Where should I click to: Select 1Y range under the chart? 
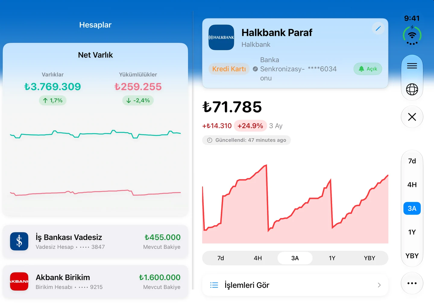pyautogui.click(x=332, y=258)
